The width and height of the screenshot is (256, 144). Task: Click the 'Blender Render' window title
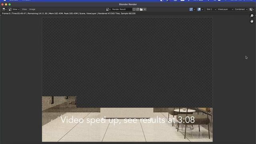pyautogui.click(x=128, y=4)
